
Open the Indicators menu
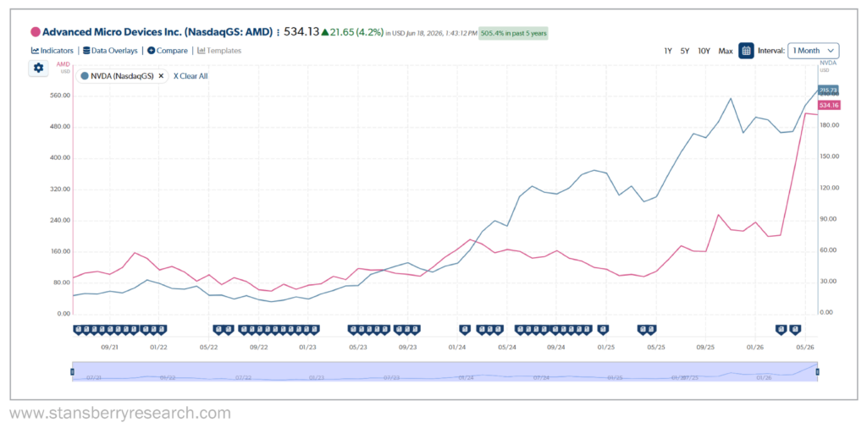[x=52, y=50]
